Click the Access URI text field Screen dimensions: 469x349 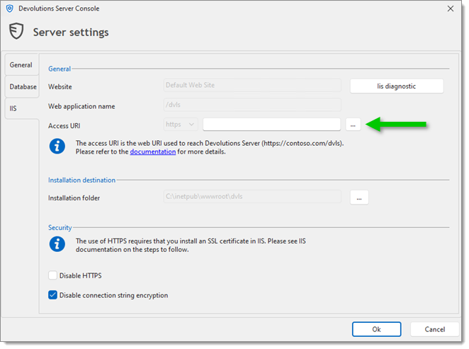271,125
